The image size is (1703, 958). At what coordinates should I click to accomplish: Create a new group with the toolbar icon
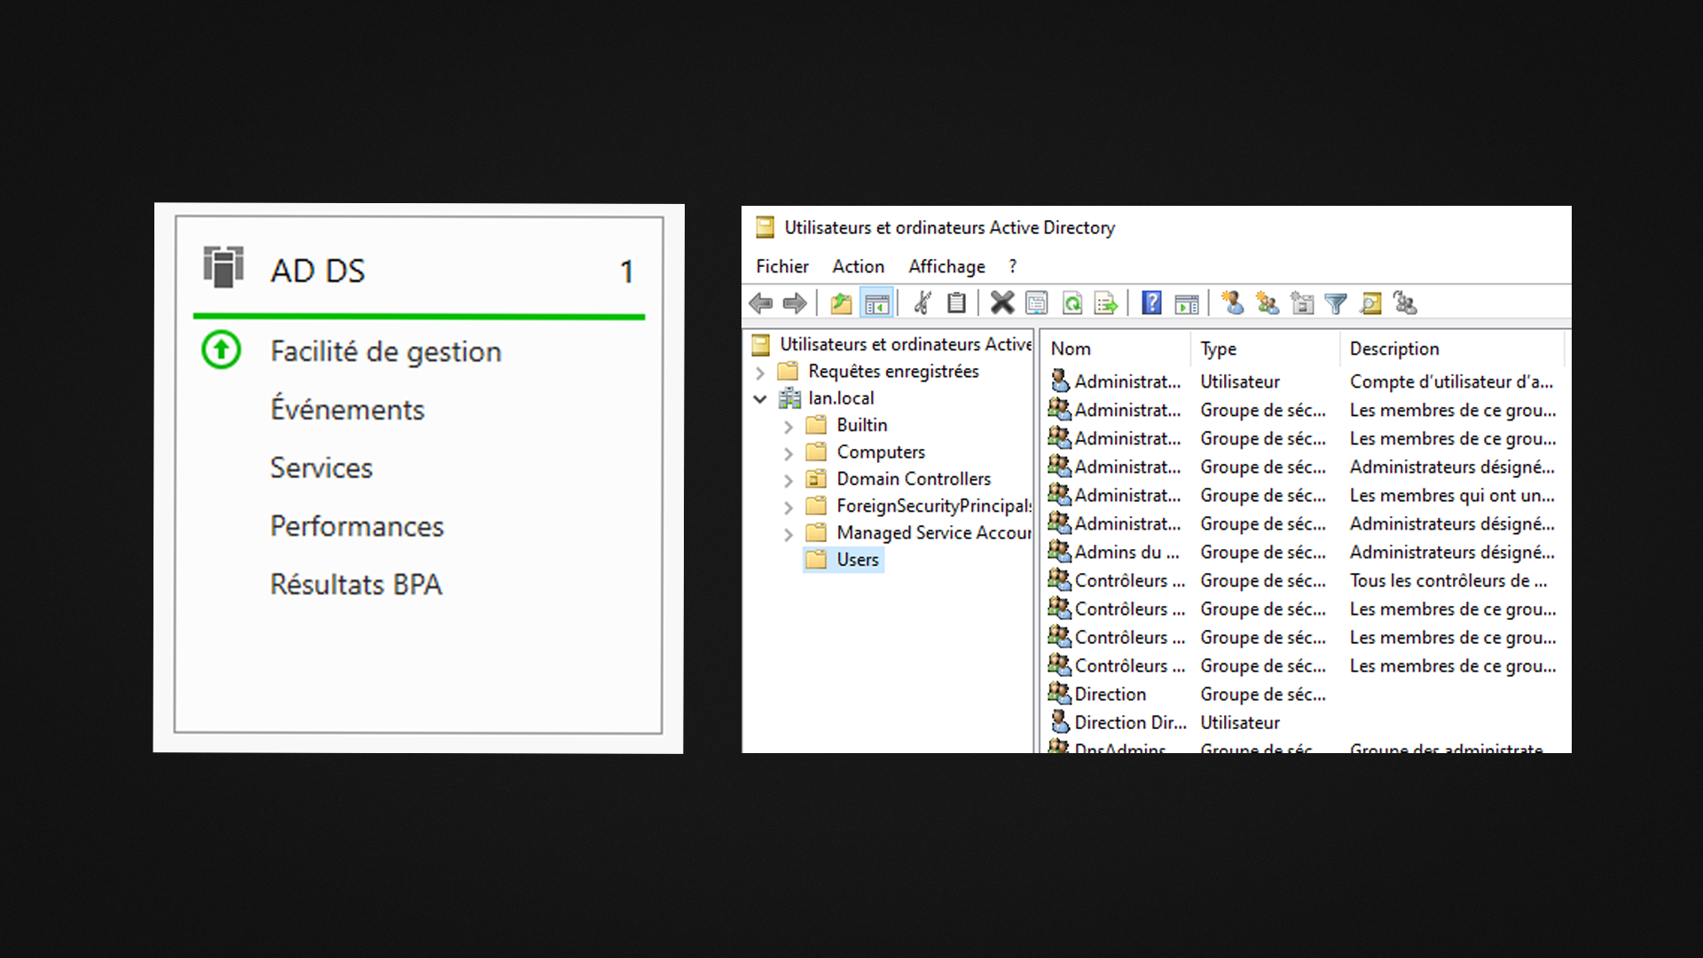coord(1267,303)
